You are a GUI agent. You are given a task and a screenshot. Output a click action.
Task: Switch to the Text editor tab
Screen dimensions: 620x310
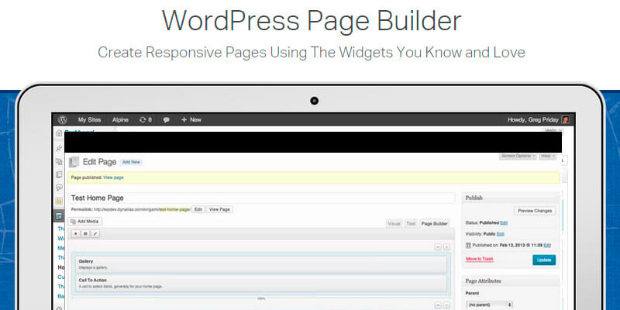coord(411,223)
